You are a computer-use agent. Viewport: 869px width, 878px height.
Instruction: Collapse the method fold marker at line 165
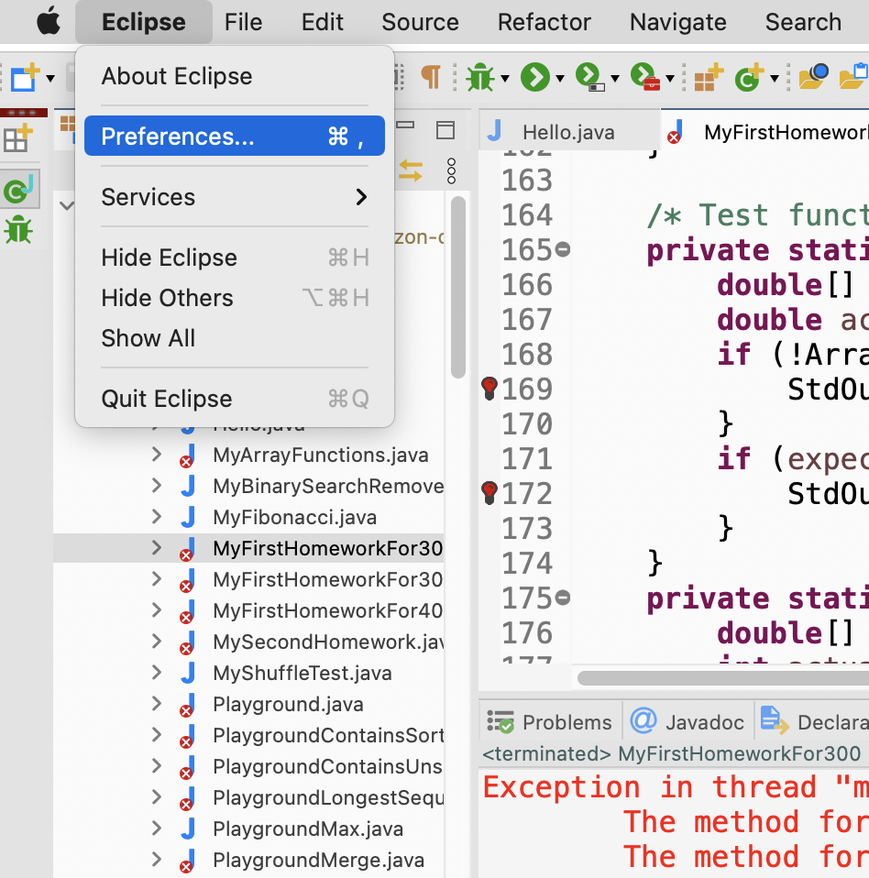(x=563, y=250)
